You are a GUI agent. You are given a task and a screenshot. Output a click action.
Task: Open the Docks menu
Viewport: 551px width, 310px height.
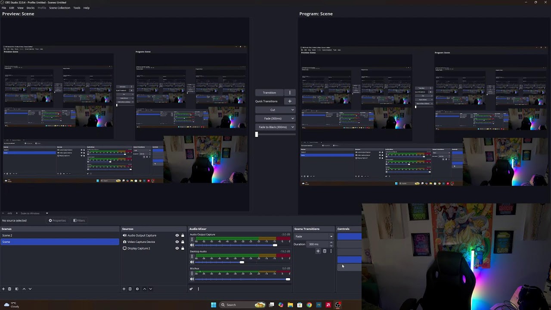pos(31,8)
